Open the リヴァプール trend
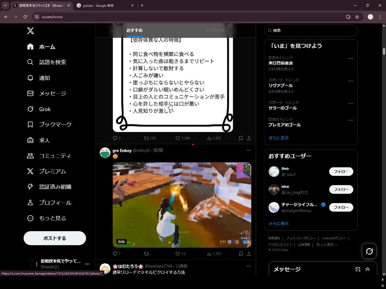Viewport: 386px width, 289px height. [281, 85]
